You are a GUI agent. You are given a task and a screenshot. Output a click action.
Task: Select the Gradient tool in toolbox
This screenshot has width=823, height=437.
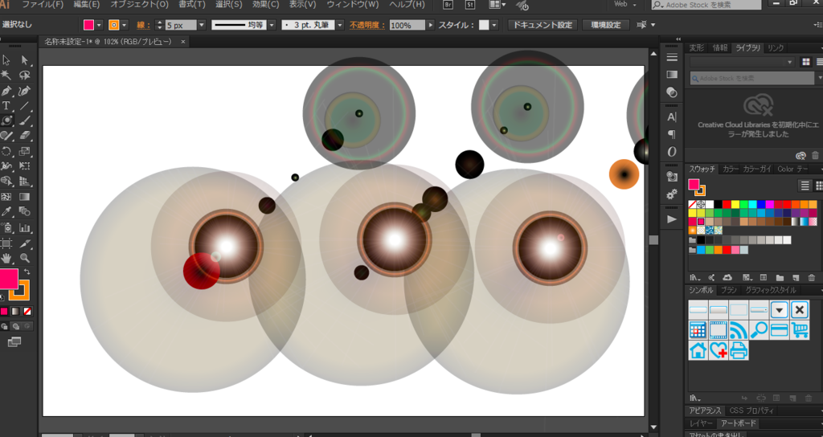(24, 197)
